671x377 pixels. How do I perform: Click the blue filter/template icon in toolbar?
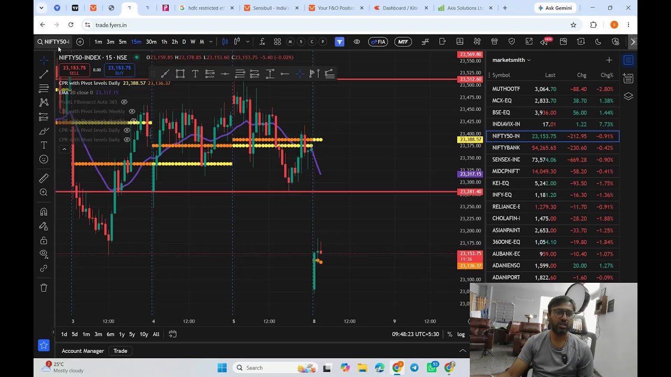[340, 42]
